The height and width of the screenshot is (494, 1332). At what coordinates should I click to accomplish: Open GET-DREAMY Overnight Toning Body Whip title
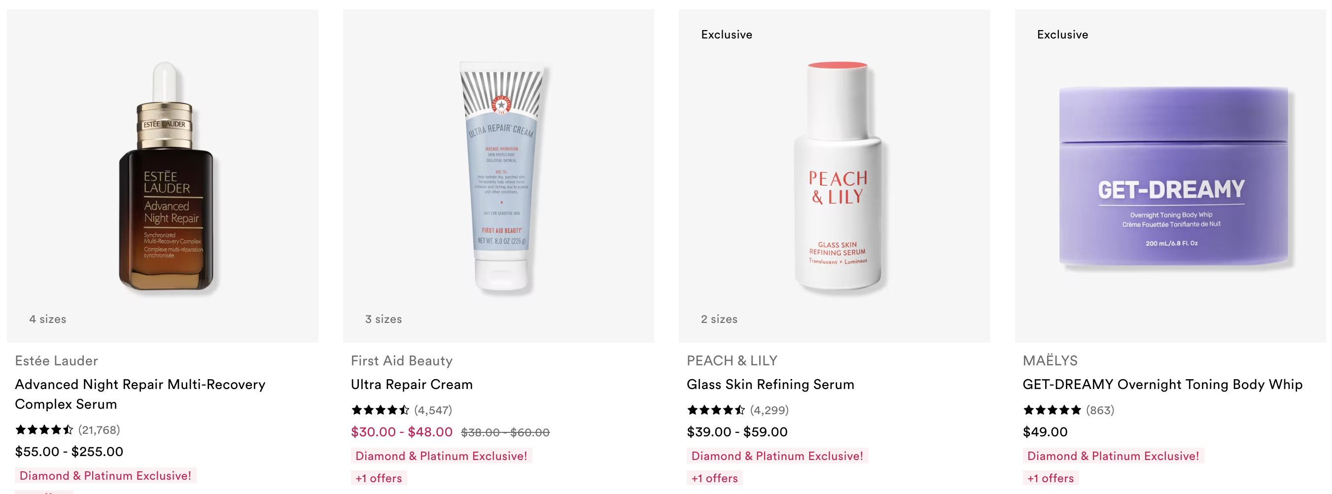pyautogui.click(x=1162, y=385)
